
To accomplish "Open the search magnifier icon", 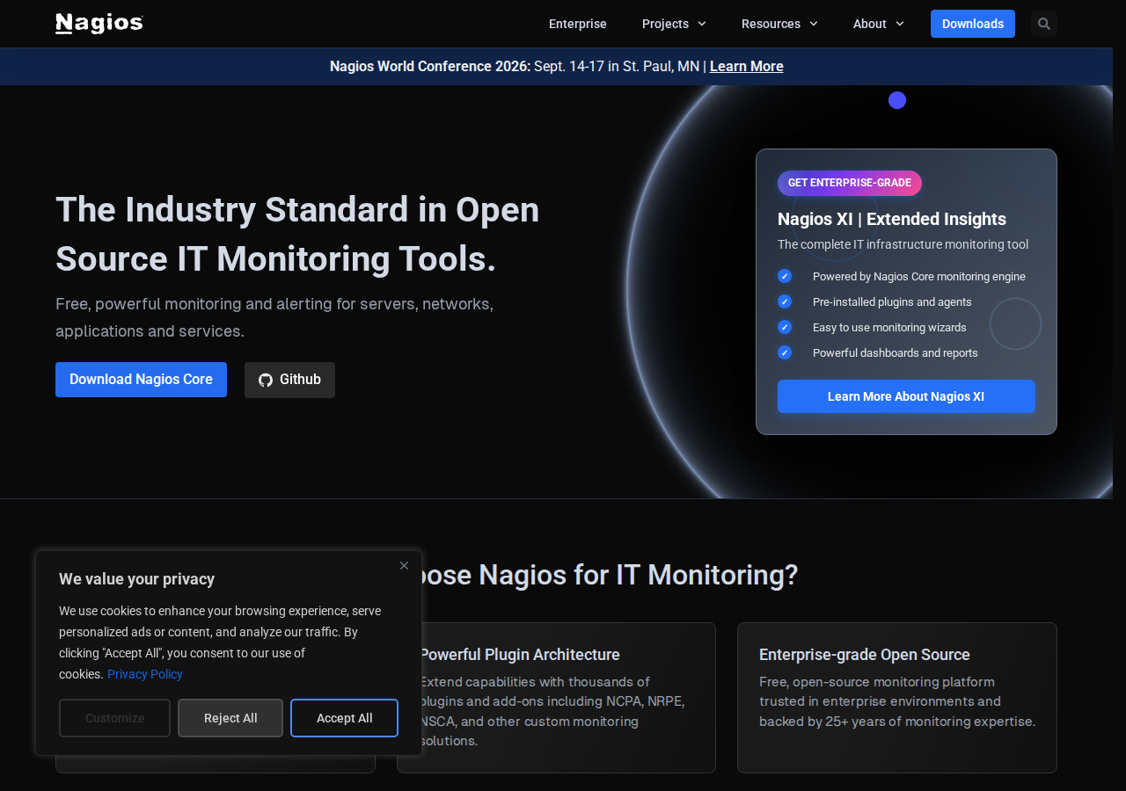I will 1044,24.
